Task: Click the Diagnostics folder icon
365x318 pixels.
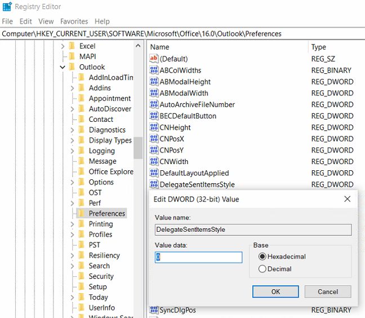Action: click(x=82, y=130)
